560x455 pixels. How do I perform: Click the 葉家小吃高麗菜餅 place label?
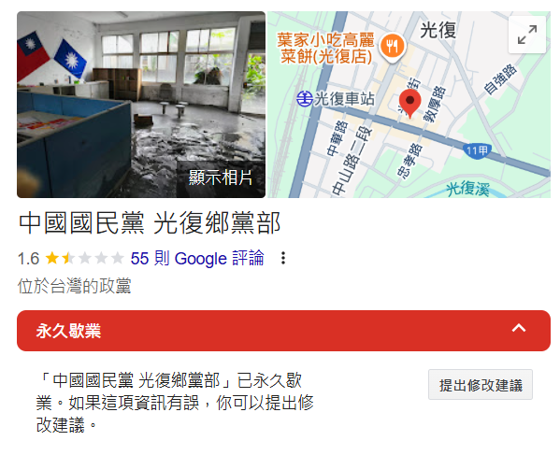click(x=325, y=48)
